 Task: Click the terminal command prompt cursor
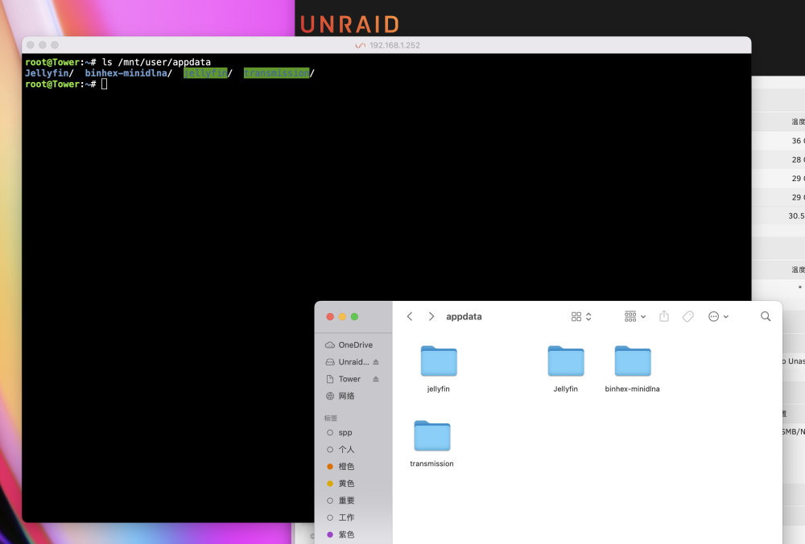(x=104, y=84)
